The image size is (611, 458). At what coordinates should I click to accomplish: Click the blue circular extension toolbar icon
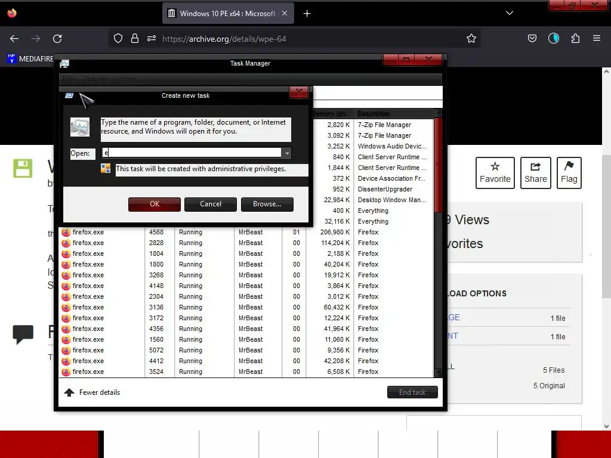pos(554,38)
